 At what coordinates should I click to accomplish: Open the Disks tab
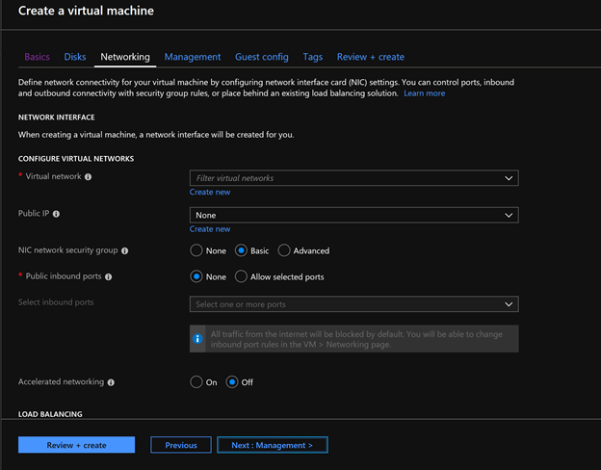[x=75, y=57]
